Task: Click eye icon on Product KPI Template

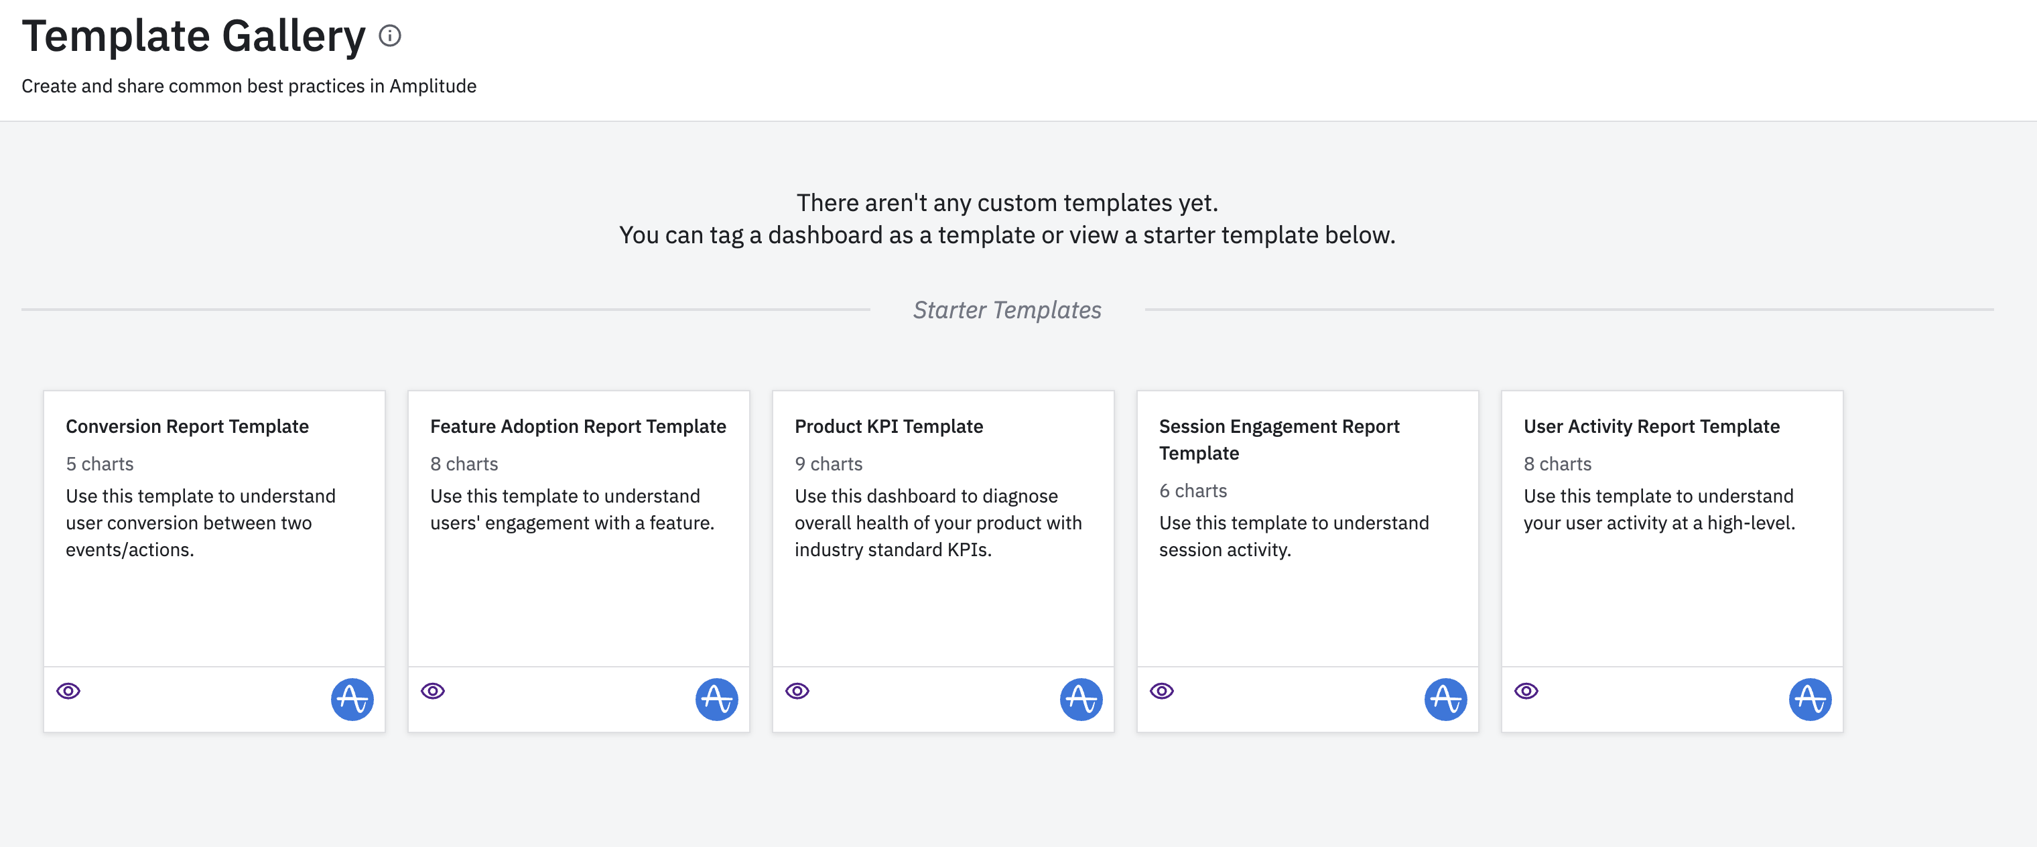Action: (797, 690)
